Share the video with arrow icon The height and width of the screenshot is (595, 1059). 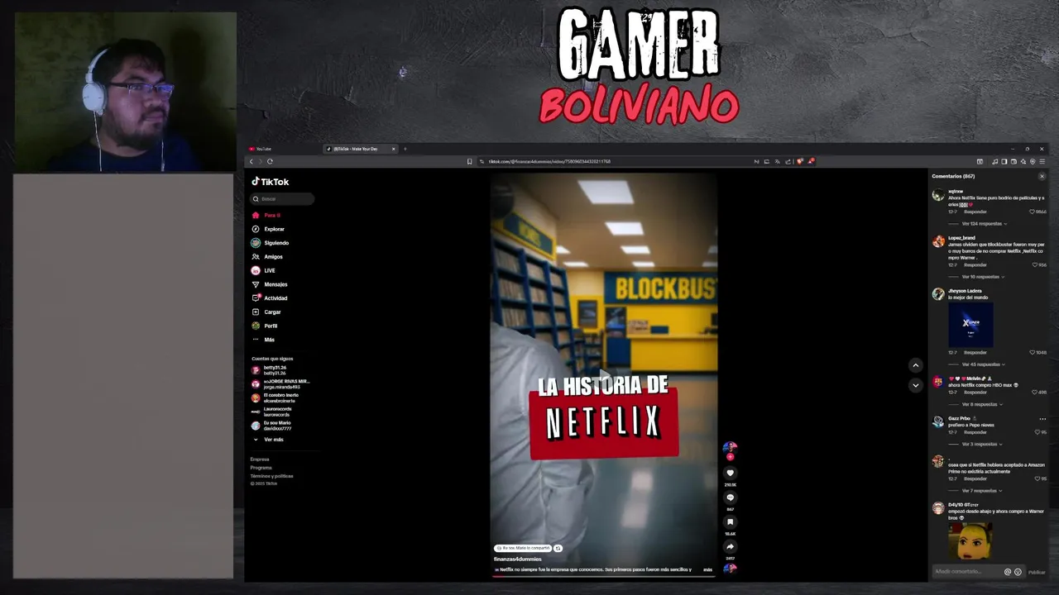(x=730, y=546)
